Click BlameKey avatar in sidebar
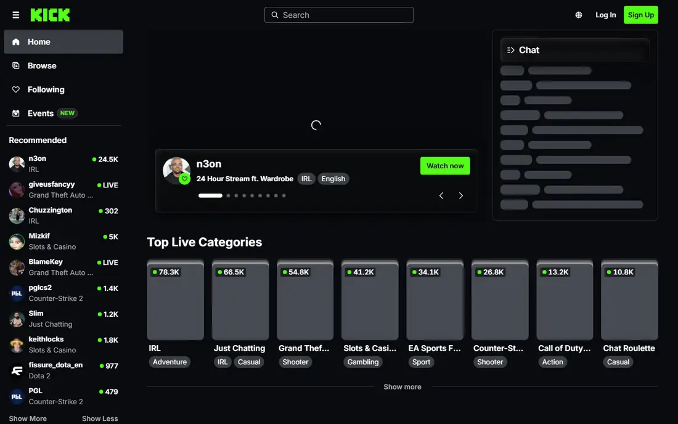 17,267
